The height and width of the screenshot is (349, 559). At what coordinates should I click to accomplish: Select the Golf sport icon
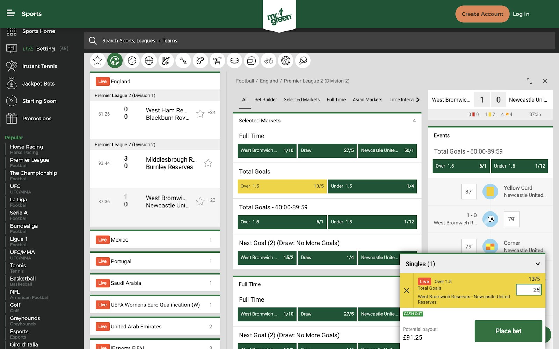point(217,60)
